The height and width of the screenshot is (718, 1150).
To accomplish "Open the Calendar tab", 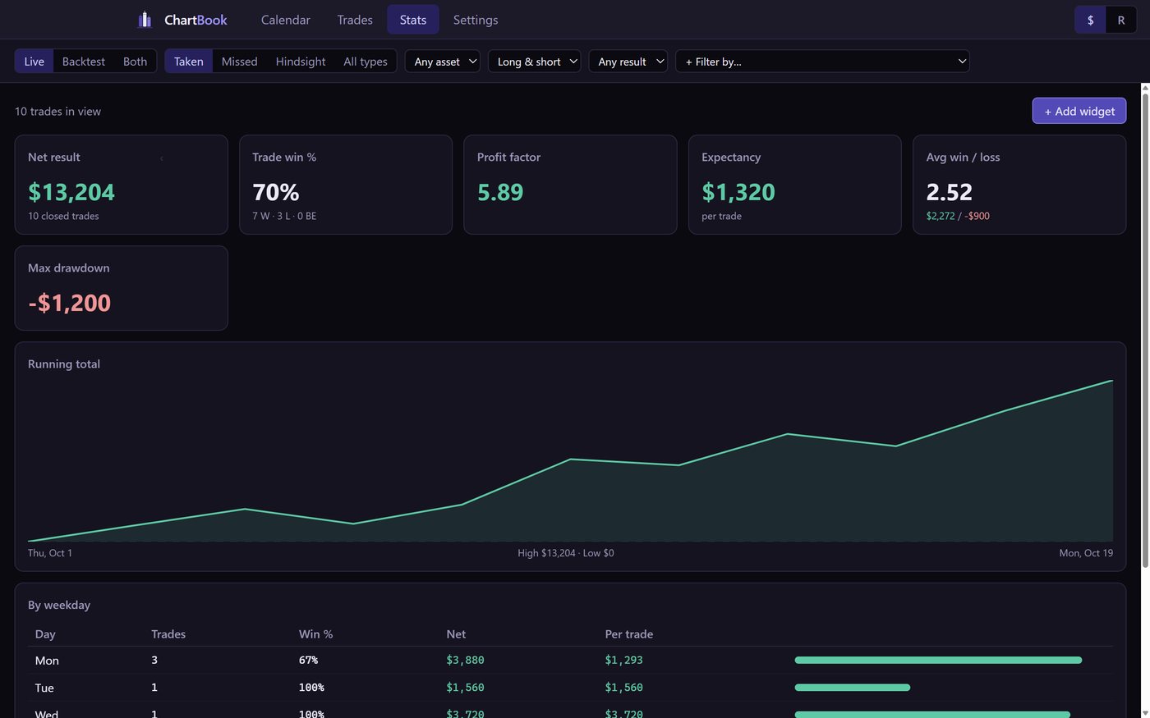I will point(286,20).
